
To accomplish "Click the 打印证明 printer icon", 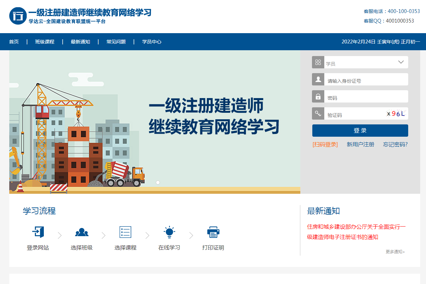I will pos(213,232).
